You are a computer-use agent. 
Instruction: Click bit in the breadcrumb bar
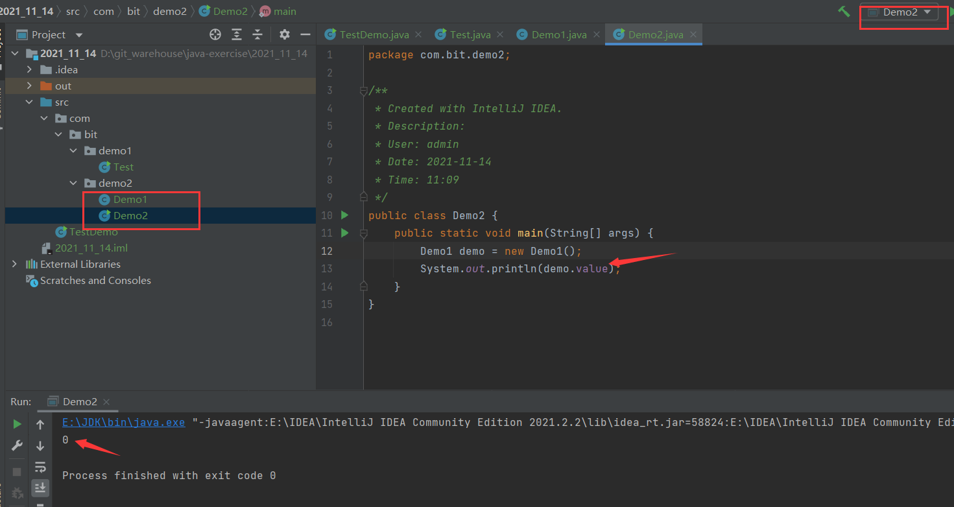coord(134,11)
